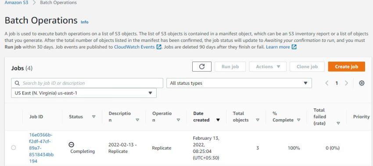
Task: Open the CloudWatch Events link
Action: coord(134,47)
